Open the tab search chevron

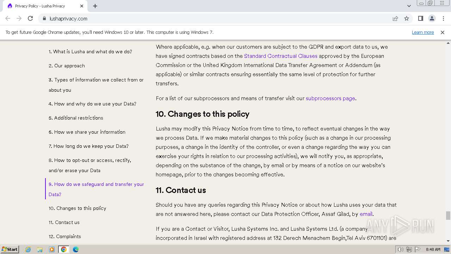(x=409, y=6)
